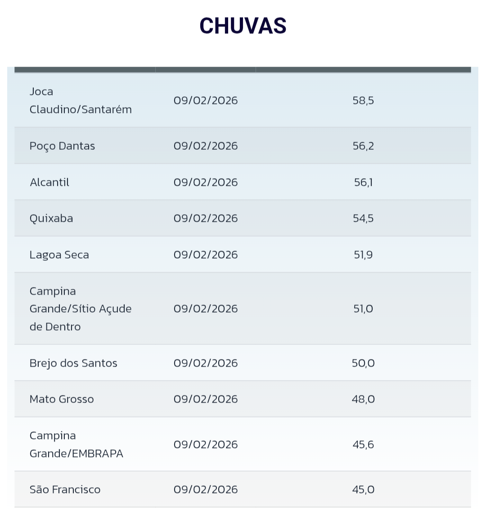Click the Quixaba location name

(51, 219)
